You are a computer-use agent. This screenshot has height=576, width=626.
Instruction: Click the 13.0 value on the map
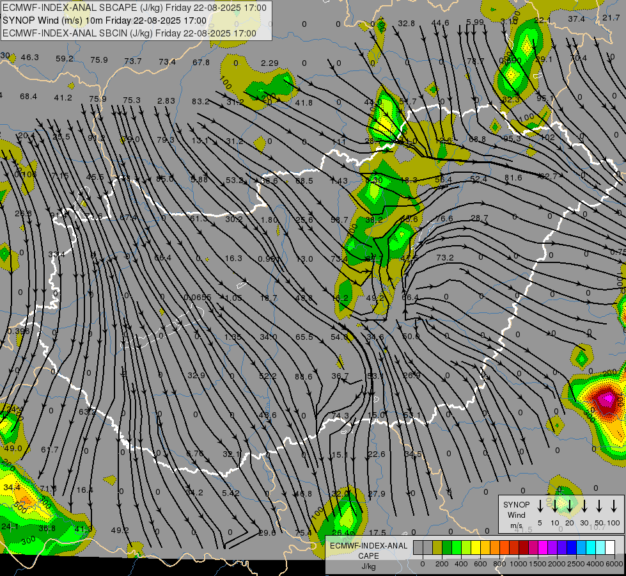coord(304,259)
